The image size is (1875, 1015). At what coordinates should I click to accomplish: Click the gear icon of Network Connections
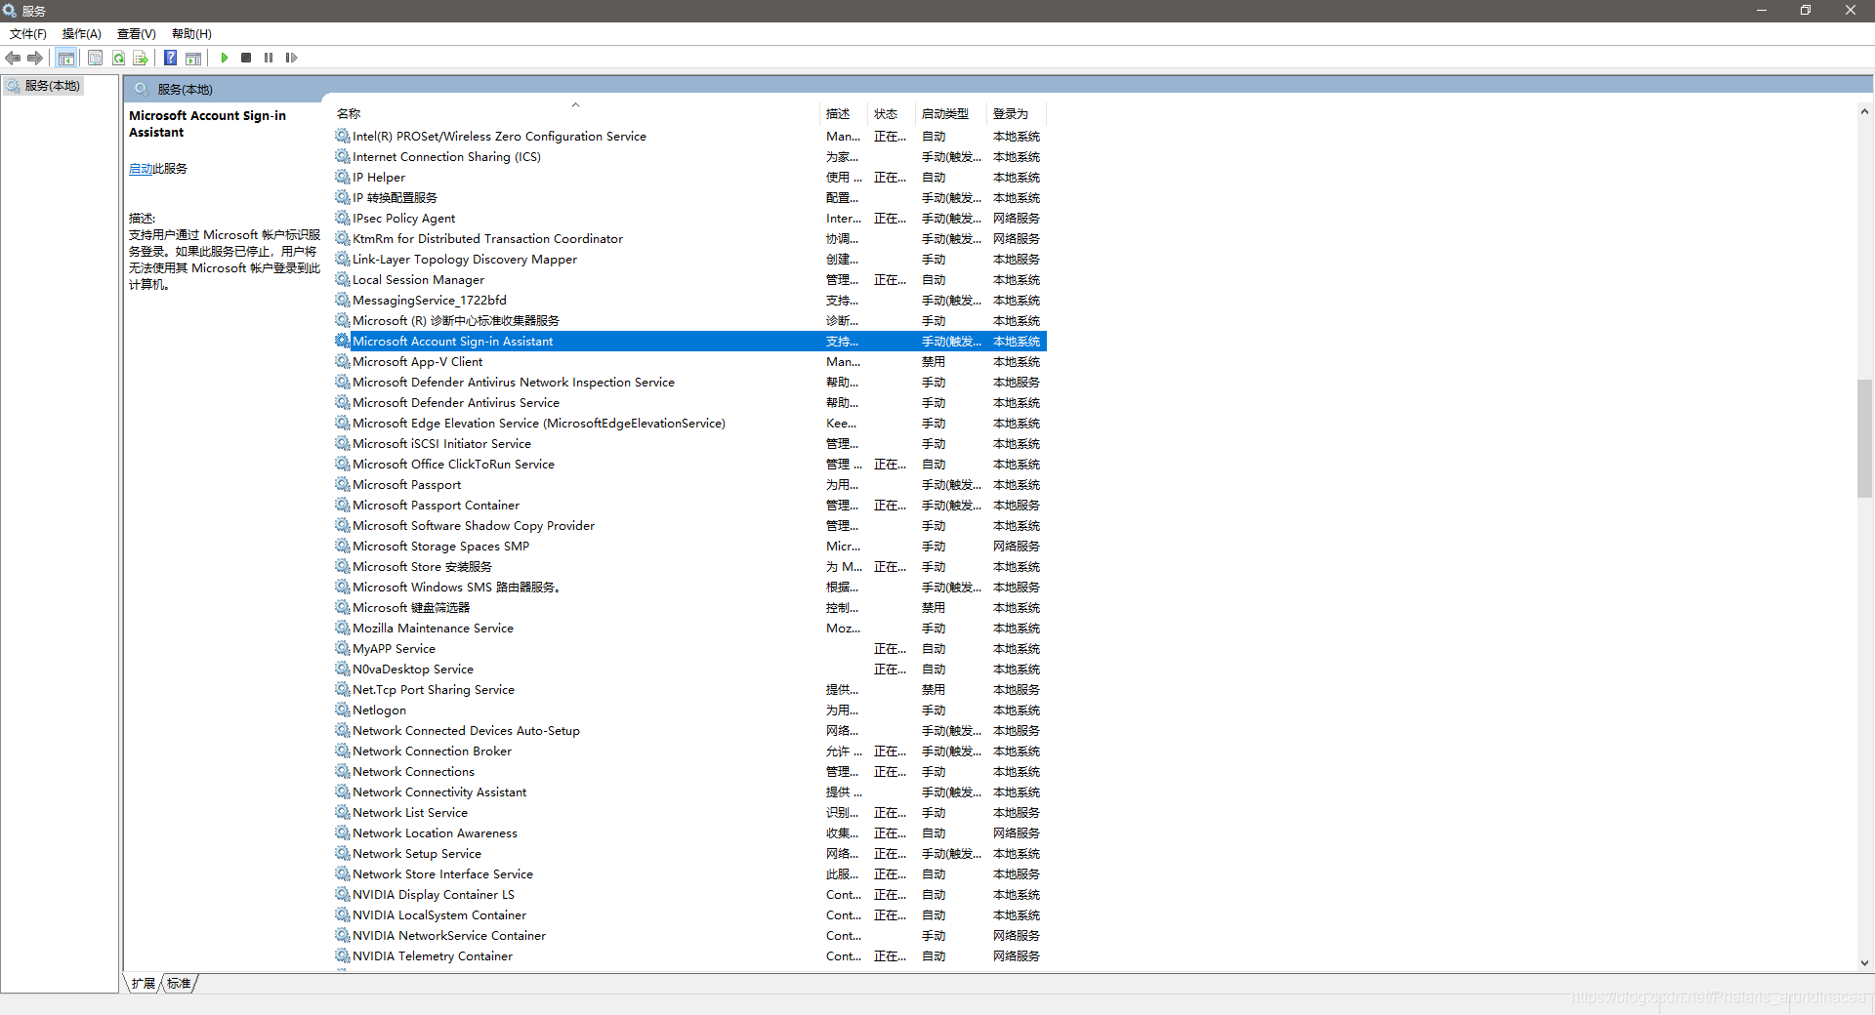(x=343, y=772)
